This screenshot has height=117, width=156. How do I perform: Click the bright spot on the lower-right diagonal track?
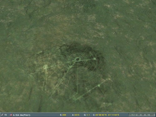pos(99,85)
